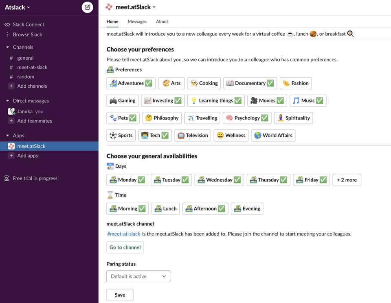Toggle the Lunch time availability
391x303 pixels.
click(166, 208)
